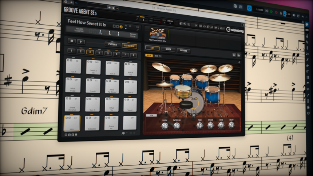Click the red Dorico record button
The width and height of the screenshot is (313, 176).
click(276, 12)
